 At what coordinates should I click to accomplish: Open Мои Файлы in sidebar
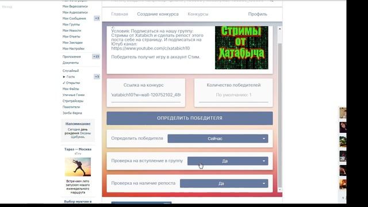click(x=71, y=89)
